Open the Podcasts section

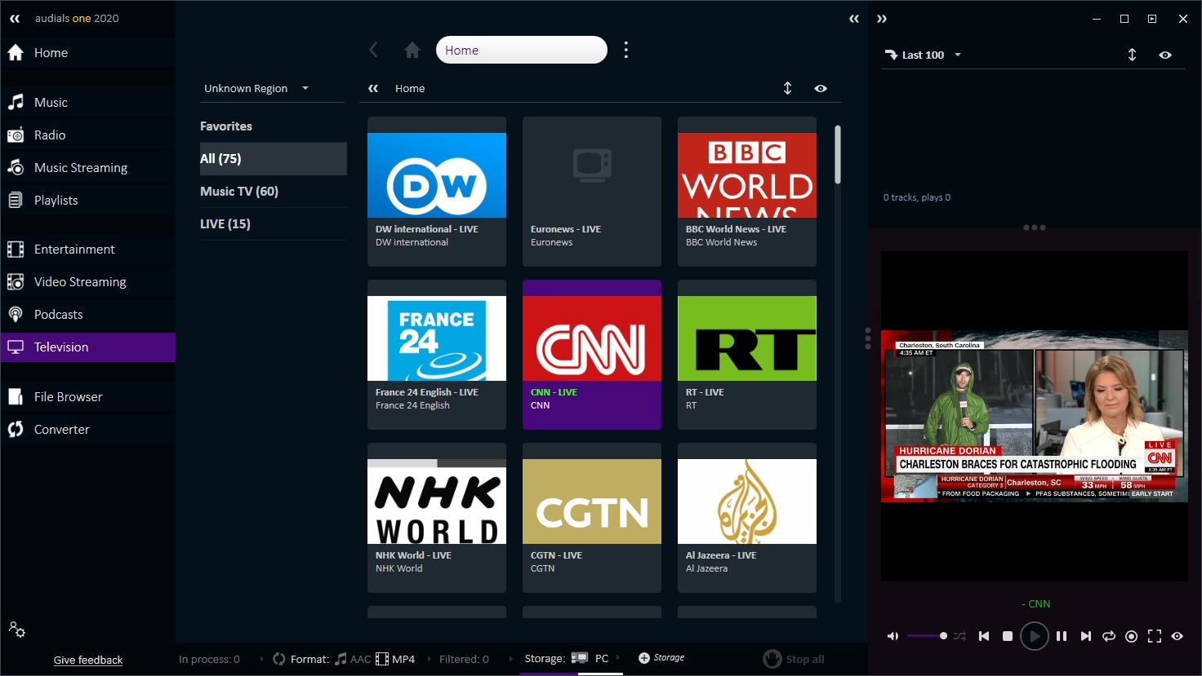click(x=87, y=314)
